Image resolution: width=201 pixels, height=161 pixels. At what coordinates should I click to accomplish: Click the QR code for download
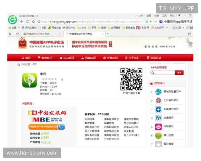pos(131,79)
